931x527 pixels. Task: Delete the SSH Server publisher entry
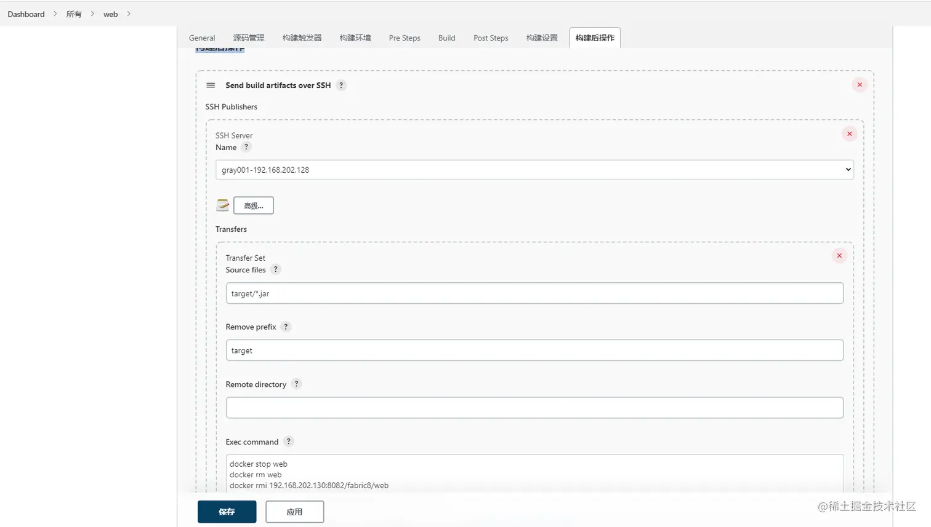point(850,133)
